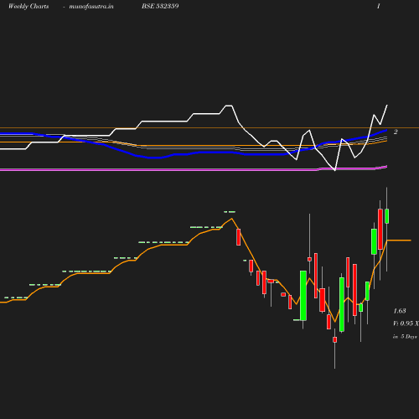Click the price value '1.63'
Screen dimensions: 419x419
click(x=400, y=311)
